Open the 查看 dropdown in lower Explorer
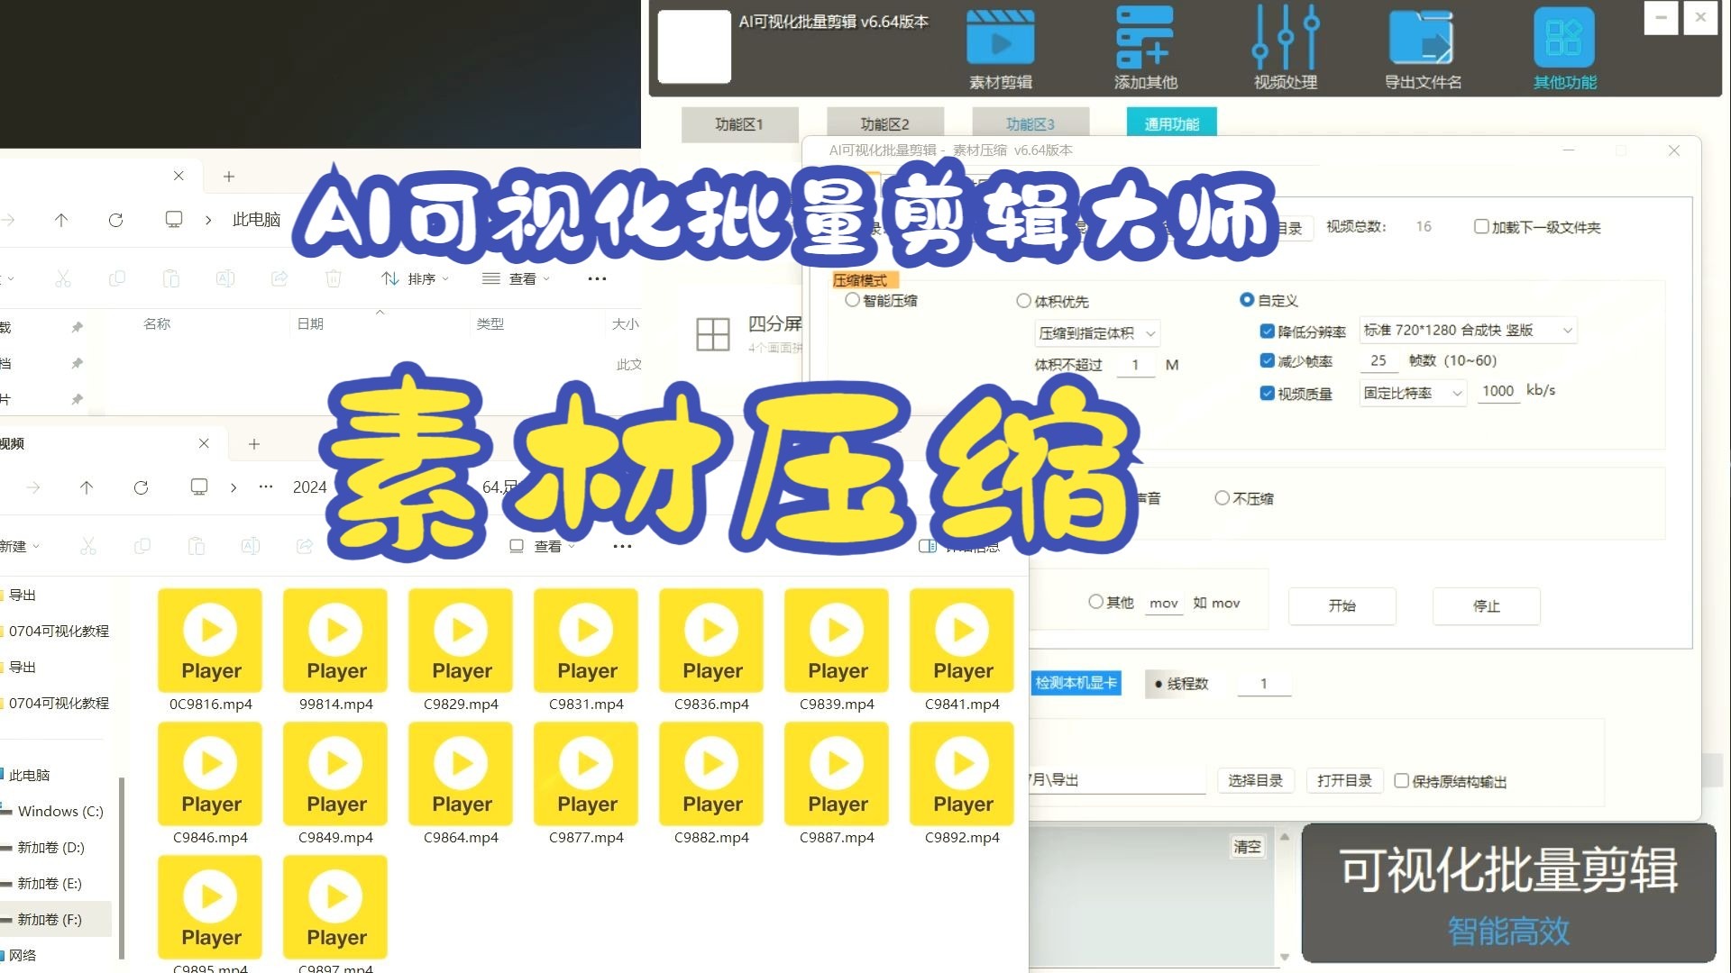1731x973 pixels. point(542,546)
